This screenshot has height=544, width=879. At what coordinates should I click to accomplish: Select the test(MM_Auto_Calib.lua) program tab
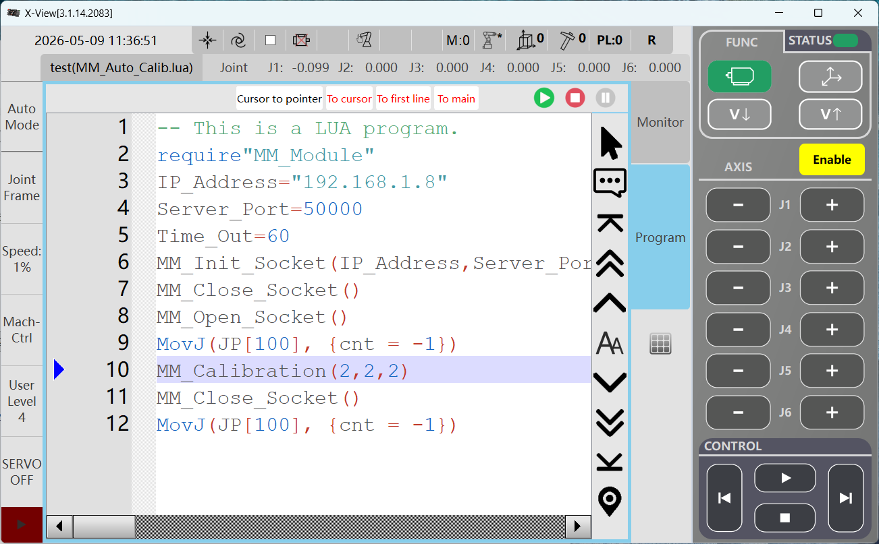click(x=122, y=67)
